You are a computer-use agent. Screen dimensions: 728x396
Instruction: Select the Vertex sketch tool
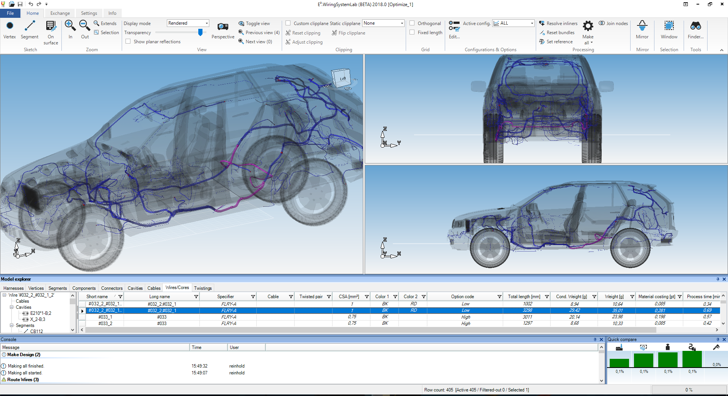pos(10,26)
